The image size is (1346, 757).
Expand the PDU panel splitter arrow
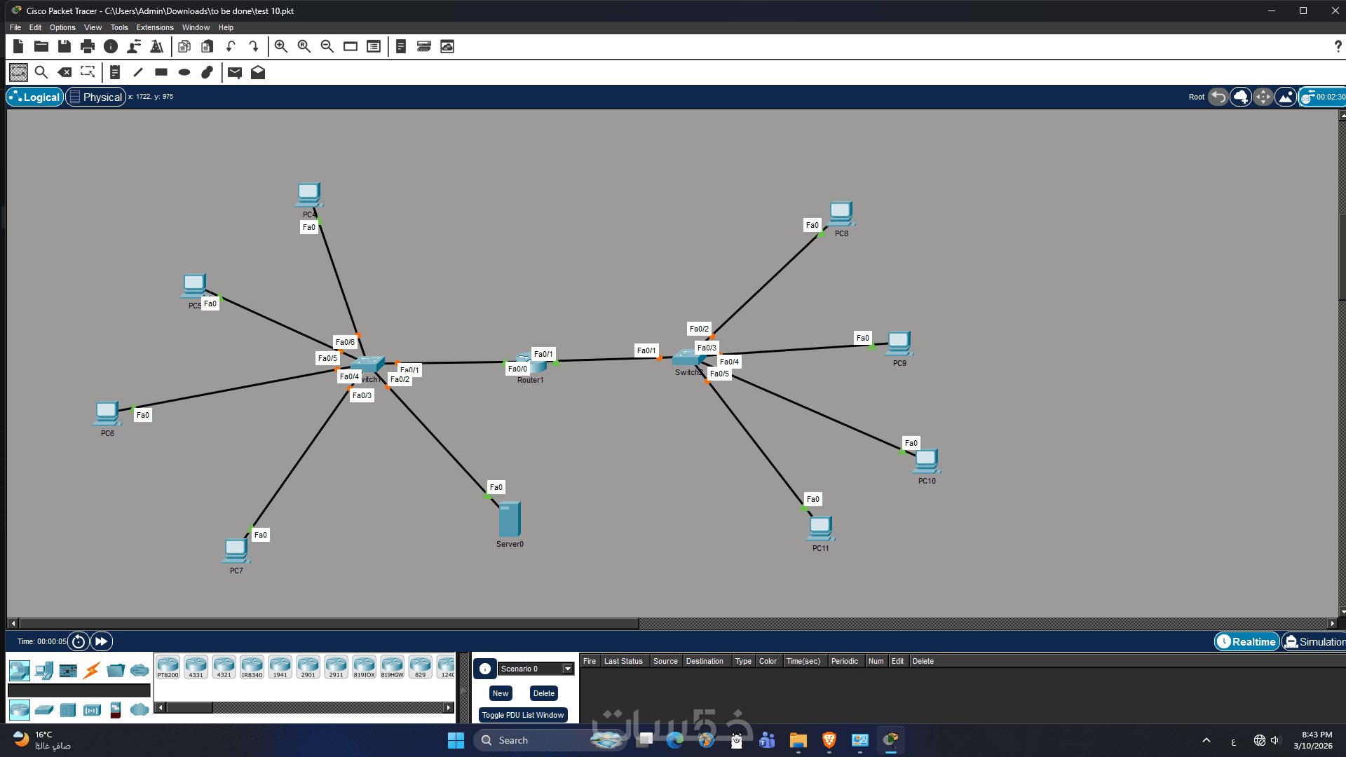(x=463, y=690)
